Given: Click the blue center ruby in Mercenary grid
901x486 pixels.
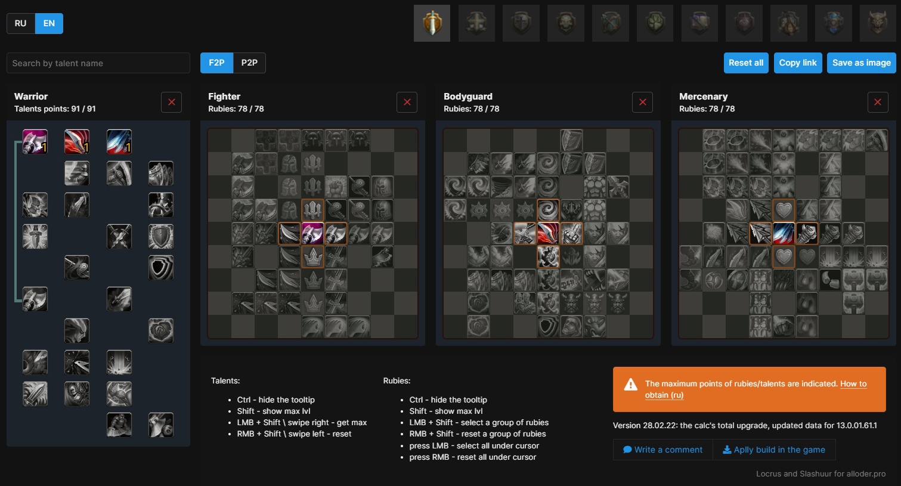Looking at the screenshot, I should coord(784,234).
